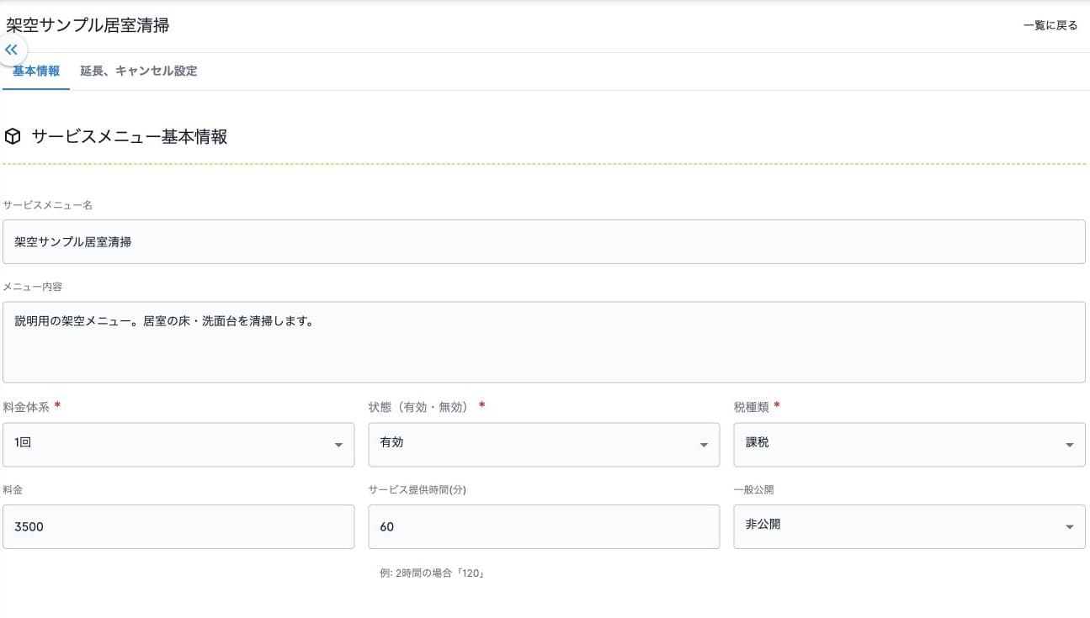Screen dimensions: 1090x618
Task: Click the 税種類 field label
Action: click(x=752, y=406)
